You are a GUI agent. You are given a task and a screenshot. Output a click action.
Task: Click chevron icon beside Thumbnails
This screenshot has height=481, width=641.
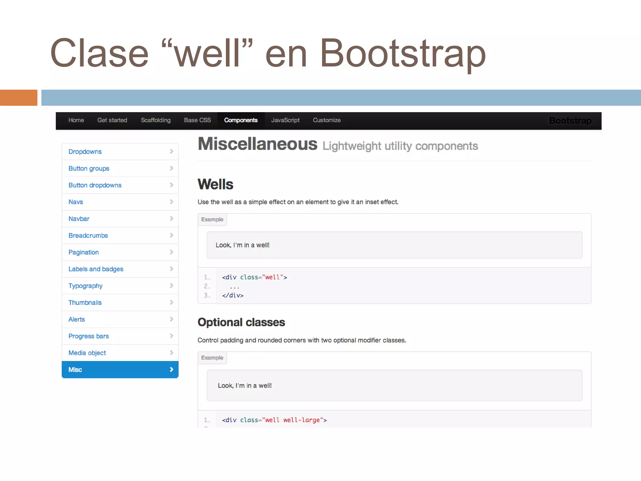[172, 302]
